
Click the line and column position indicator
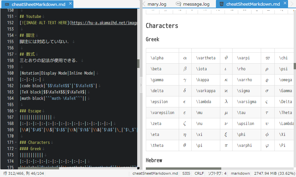[x=24, y=173]
